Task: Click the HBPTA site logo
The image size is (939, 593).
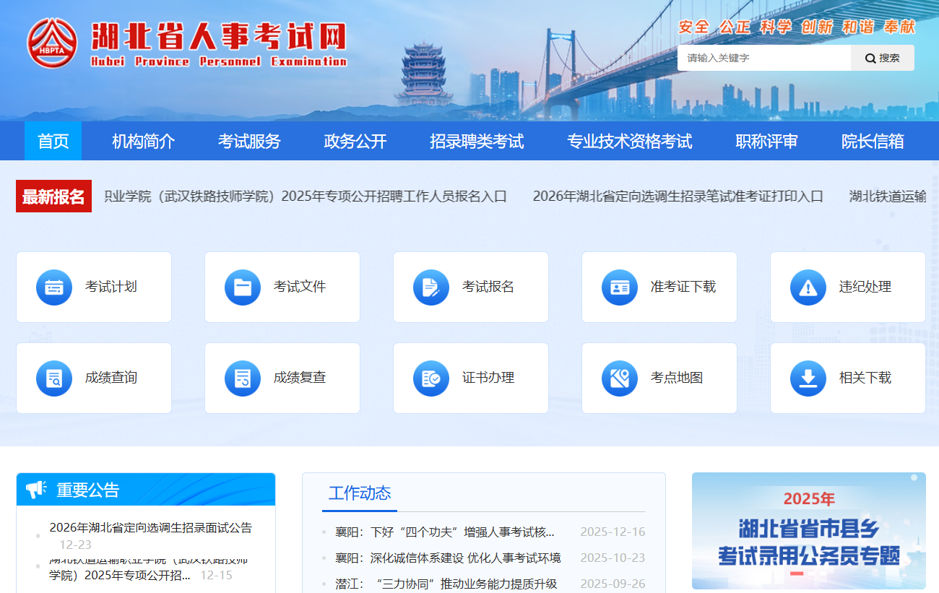Action: [52, 43]
